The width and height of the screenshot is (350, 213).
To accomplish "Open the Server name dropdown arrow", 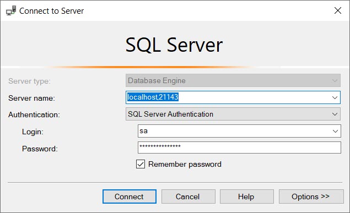I will pyautogui.click(x=335, y=97).
